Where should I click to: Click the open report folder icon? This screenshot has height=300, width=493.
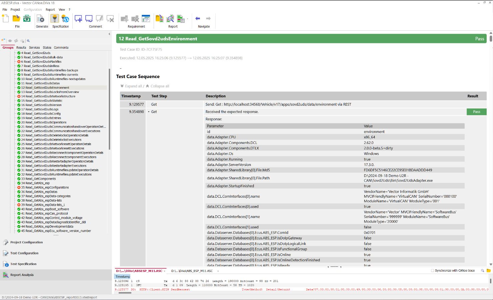pos(159,19)
